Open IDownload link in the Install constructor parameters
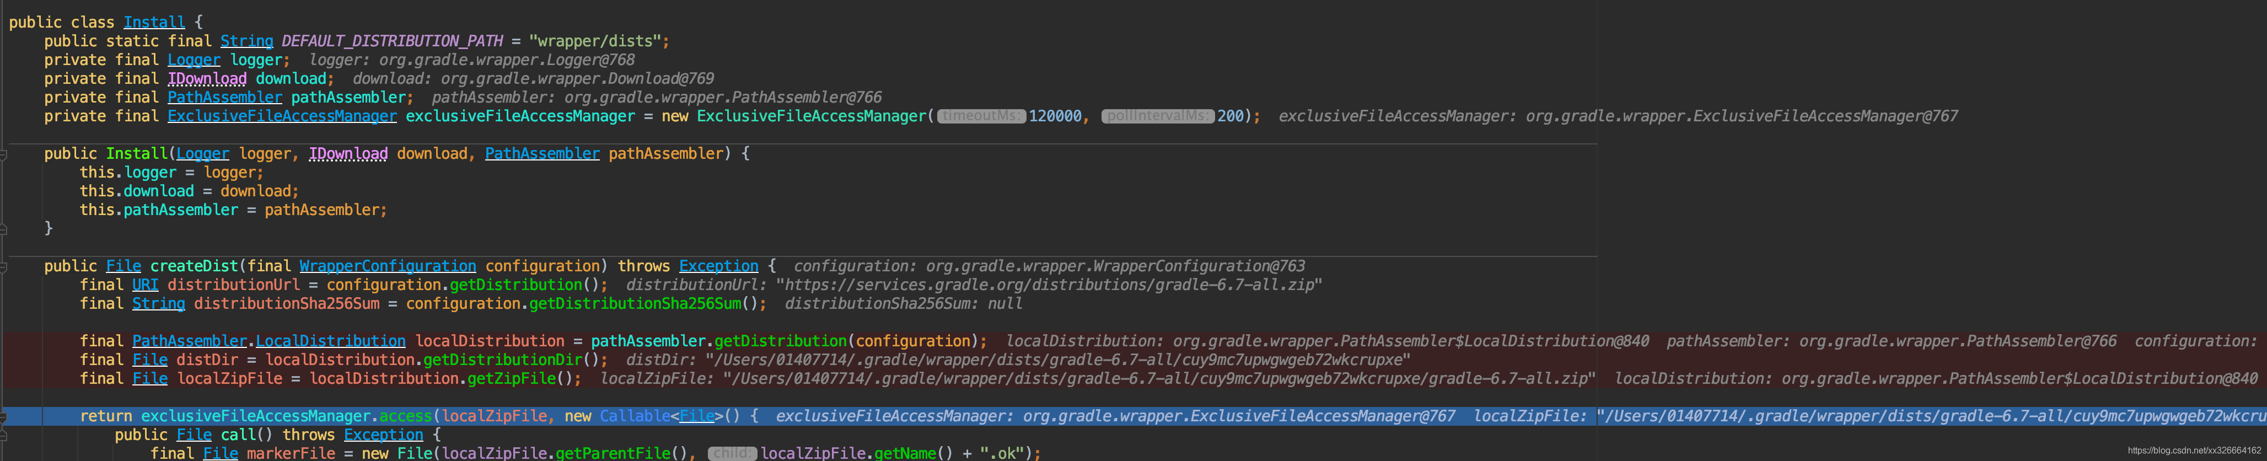The height and width of the screenshot is (461, 2267). pyautogui.click(x=348, y=154)
